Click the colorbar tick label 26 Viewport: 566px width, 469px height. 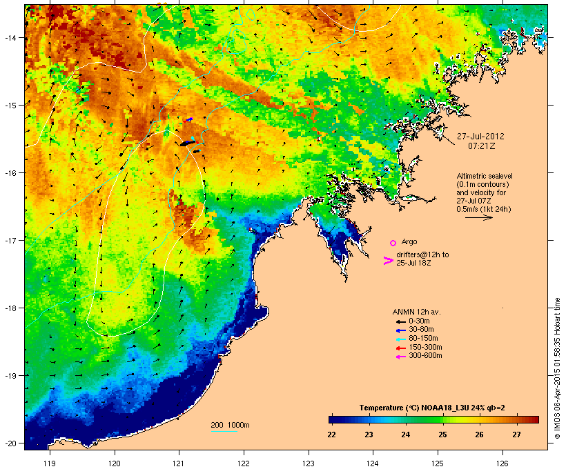(479, 435)
